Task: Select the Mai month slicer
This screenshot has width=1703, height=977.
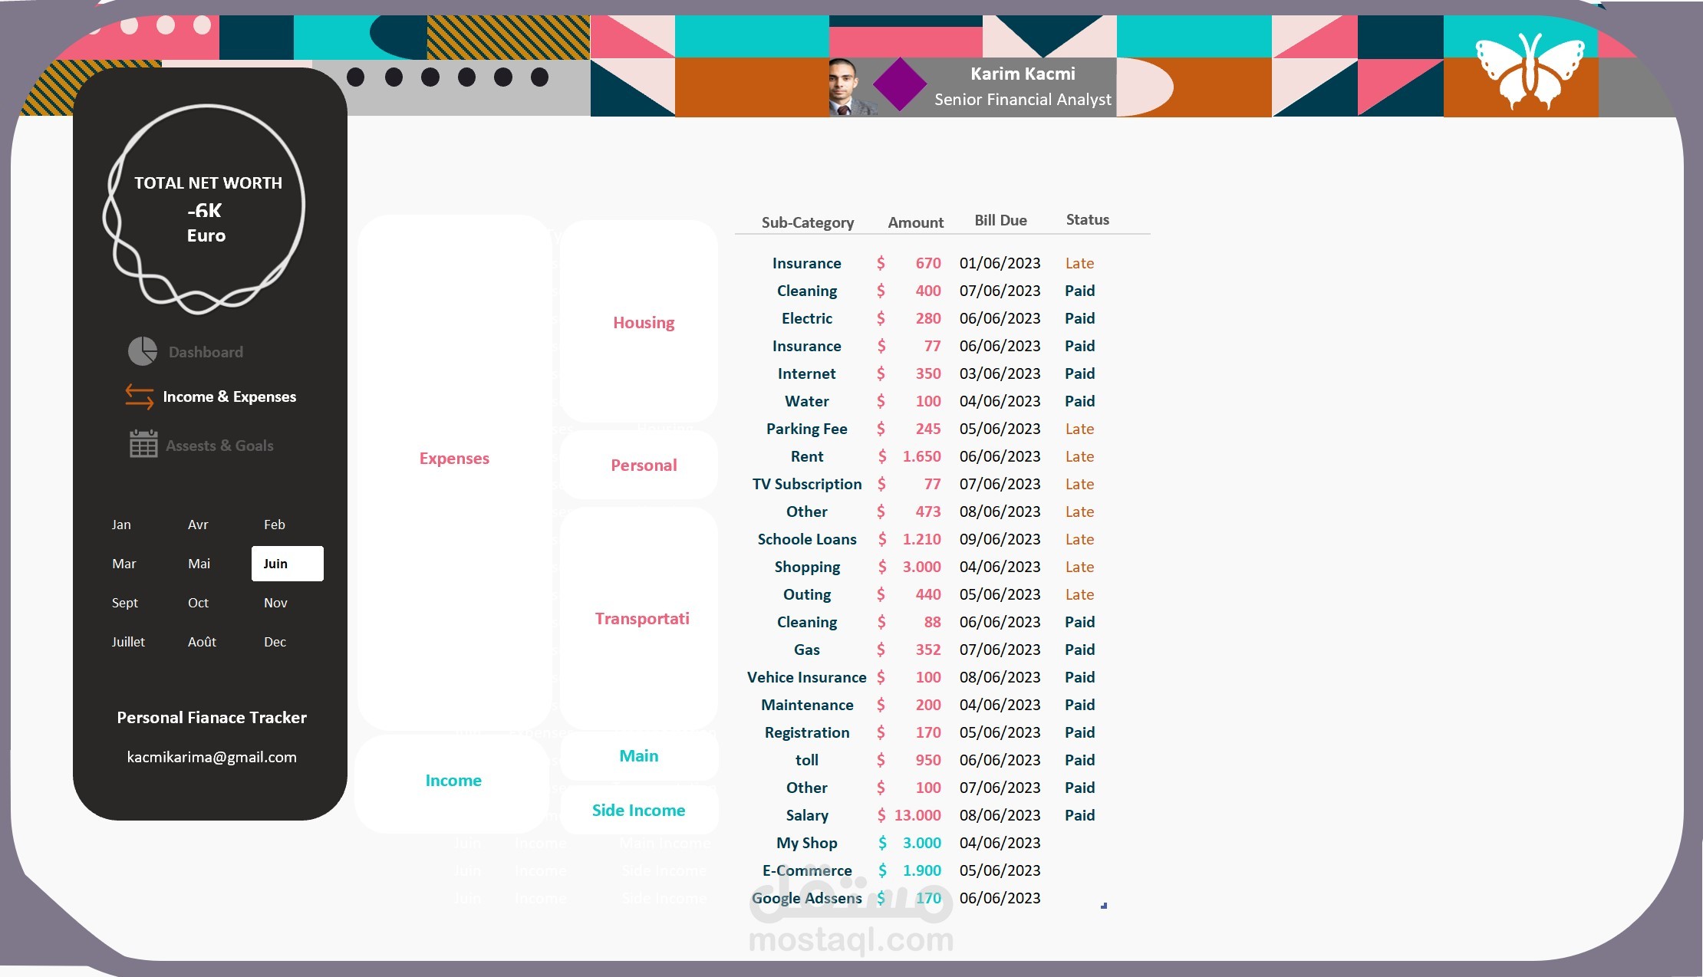Action: (x=199, y=564)
